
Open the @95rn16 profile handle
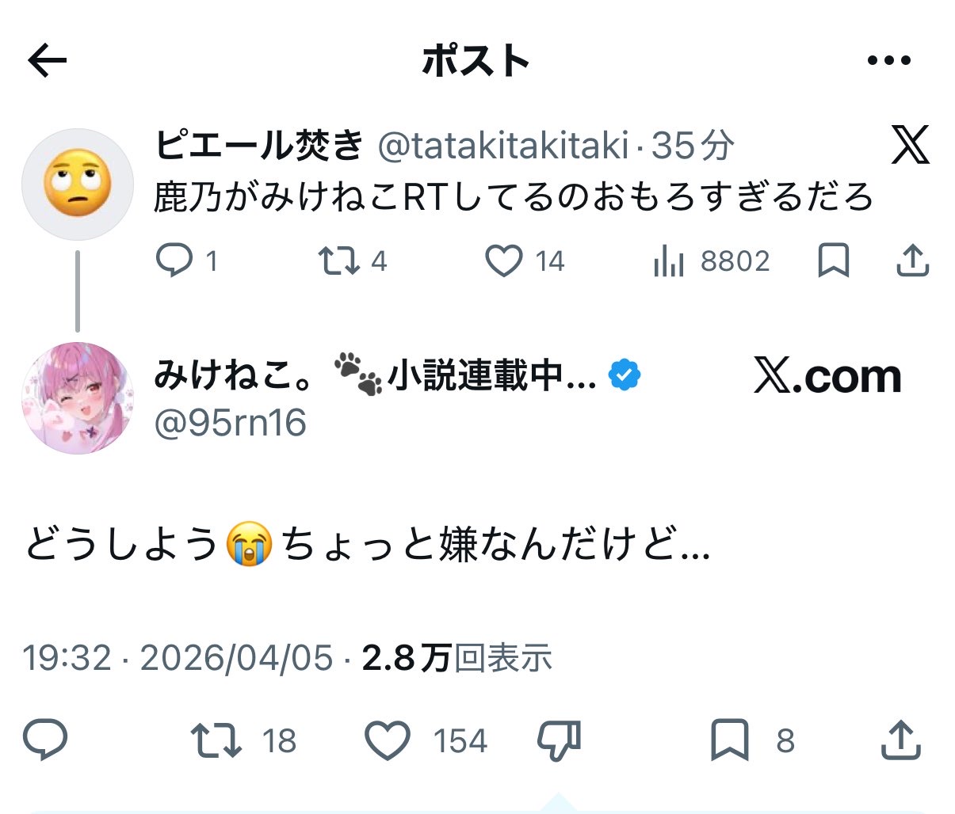click(x=231, y=423)
